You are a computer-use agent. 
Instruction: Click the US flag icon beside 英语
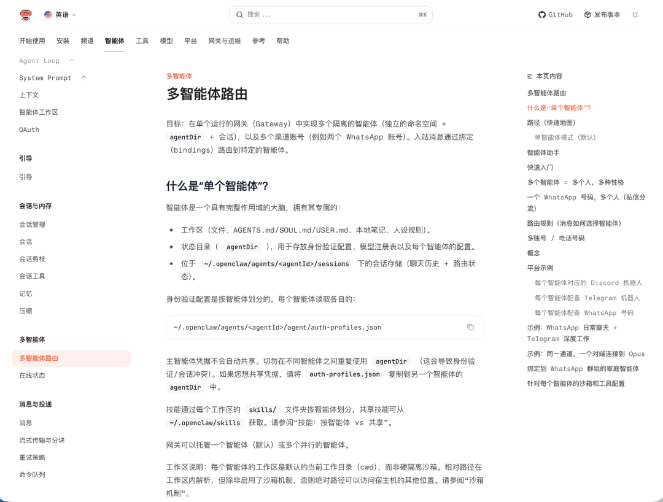tap(47, 14)
